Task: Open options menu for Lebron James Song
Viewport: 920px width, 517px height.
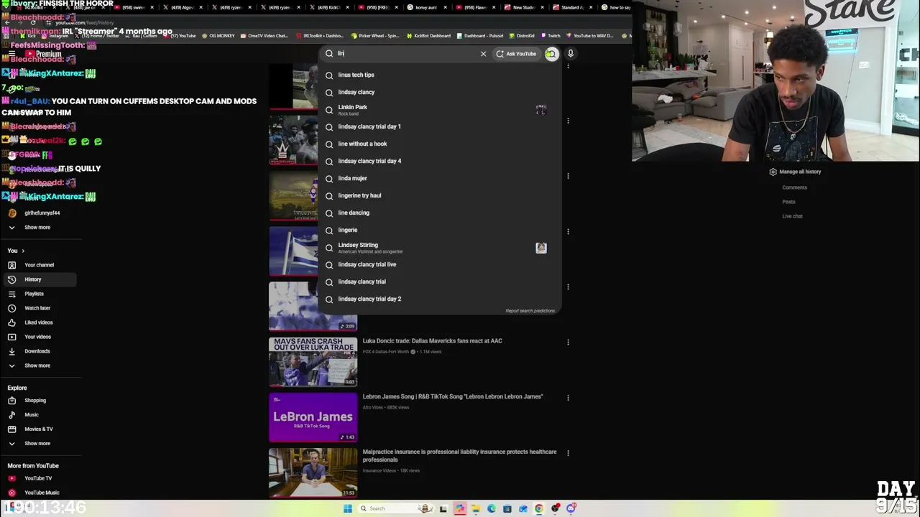Action: tap(568, 397)
